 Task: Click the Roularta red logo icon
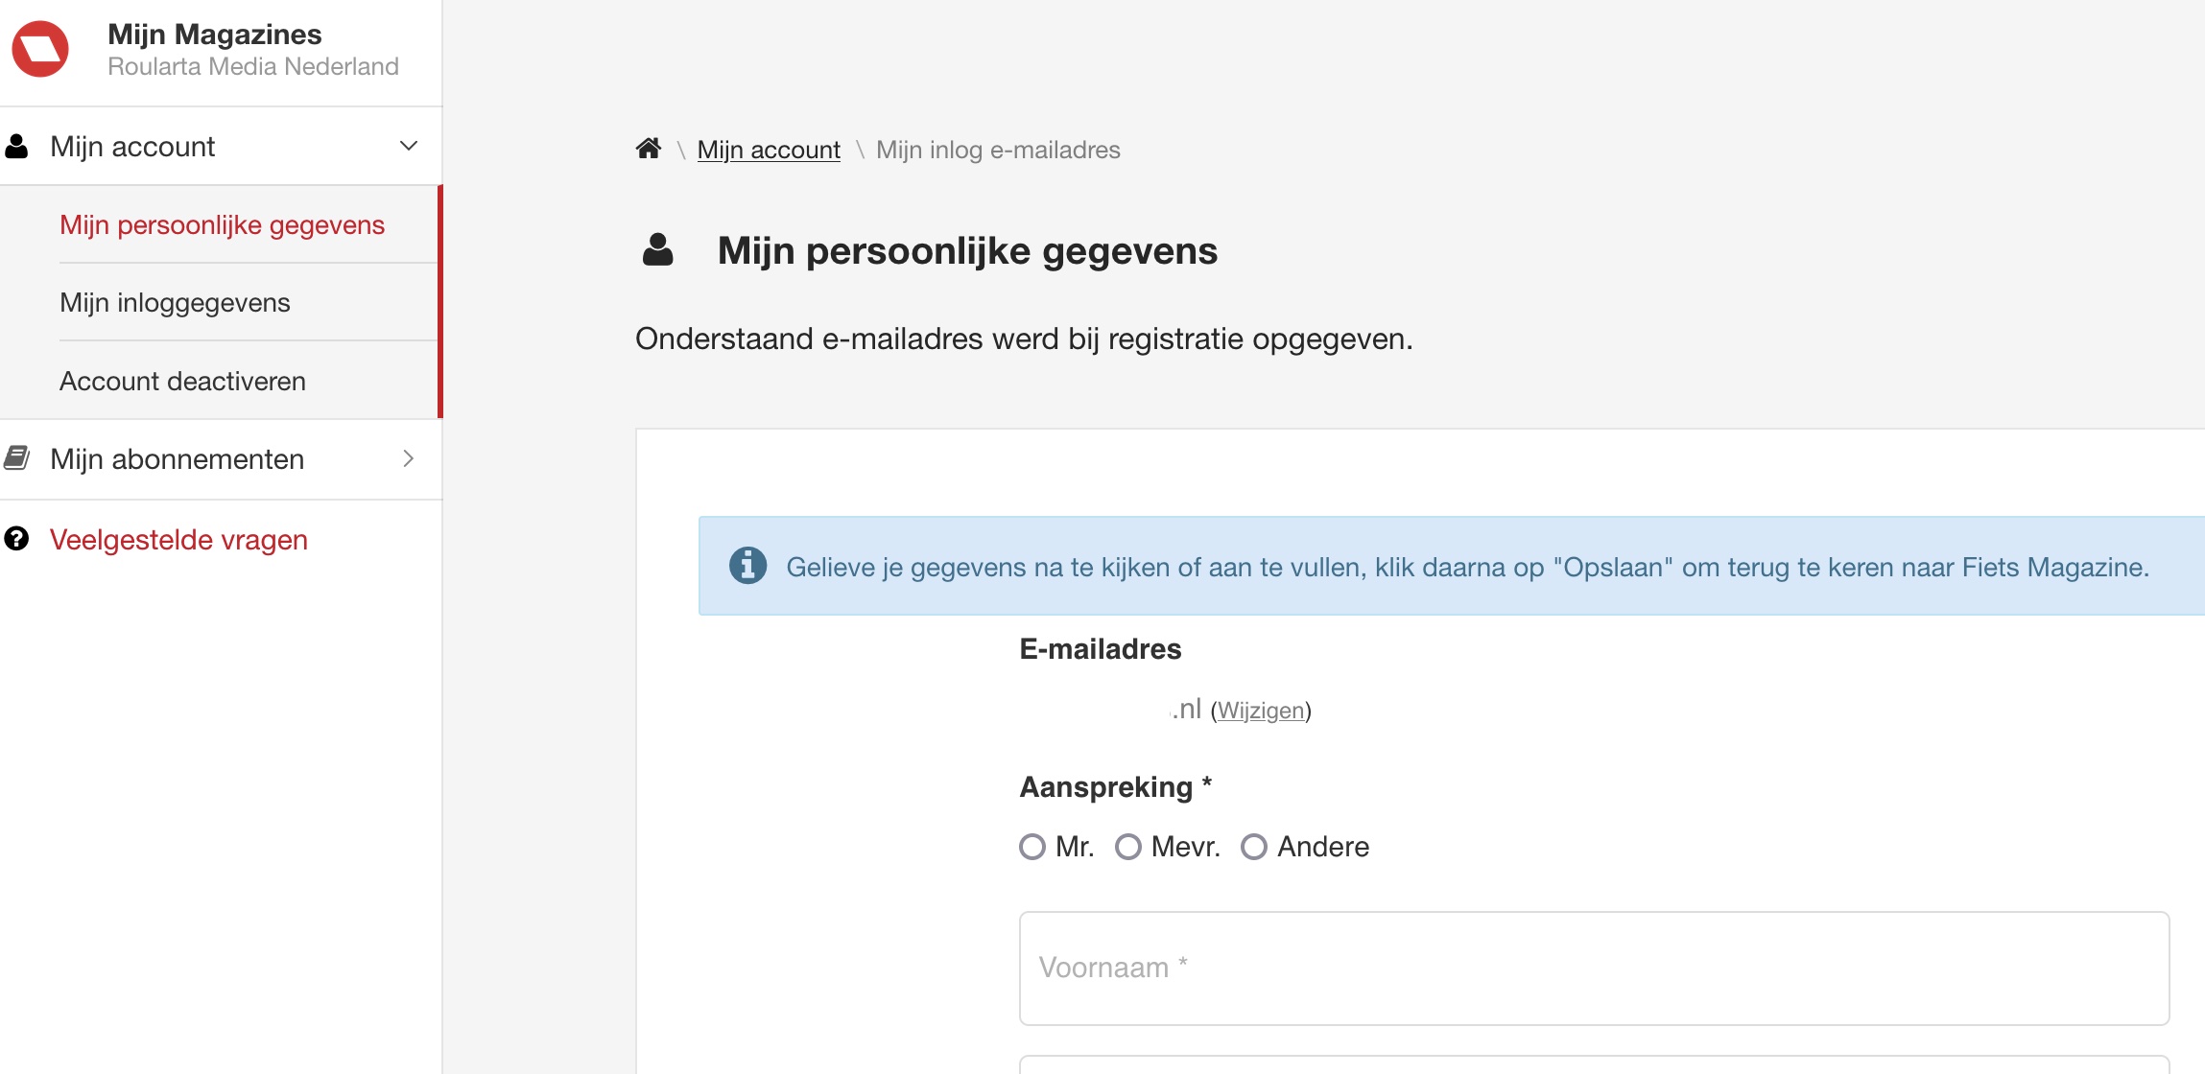(40, 49)
